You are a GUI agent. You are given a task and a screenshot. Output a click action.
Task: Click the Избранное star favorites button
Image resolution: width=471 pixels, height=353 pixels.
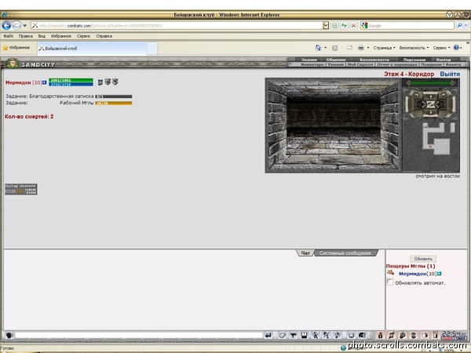point(16,48)
